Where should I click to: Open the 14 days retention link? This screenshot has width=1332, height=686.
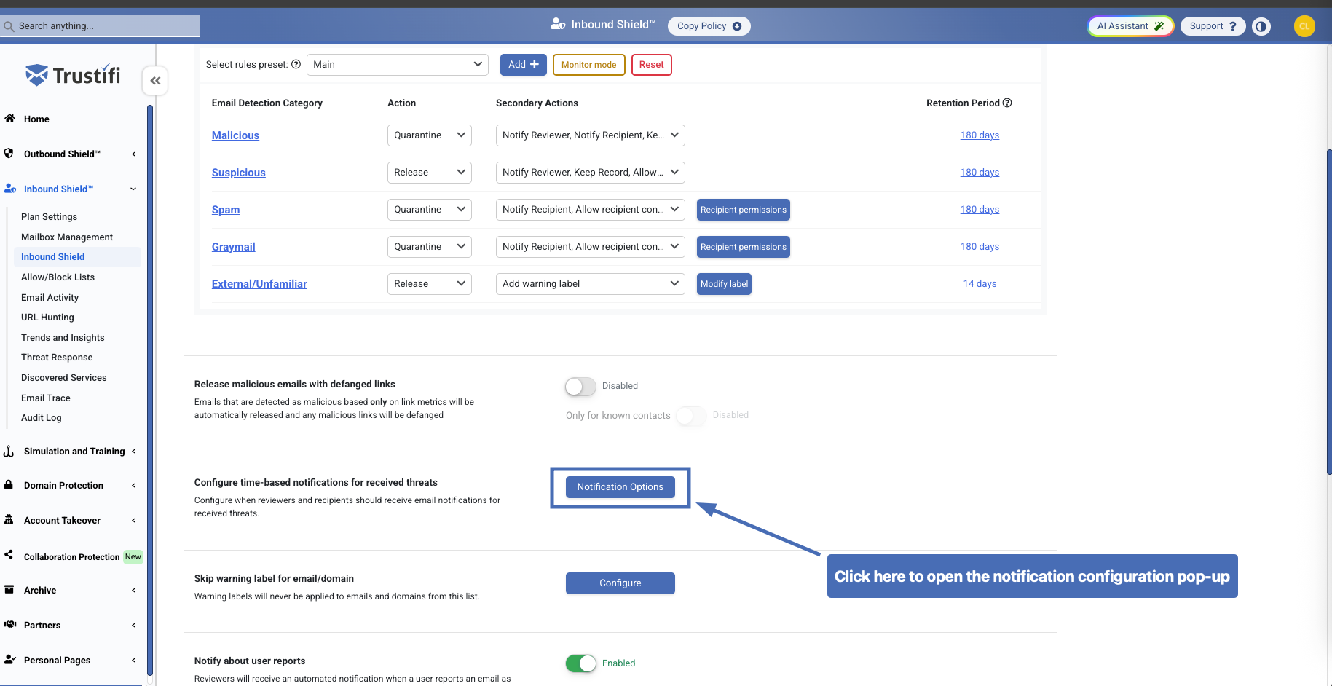tap(980, 284)
